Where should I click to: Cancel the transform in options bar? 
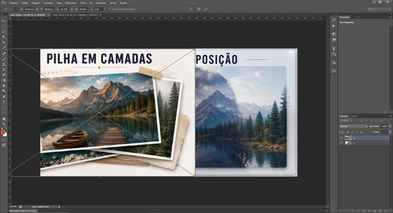point(199,9)
